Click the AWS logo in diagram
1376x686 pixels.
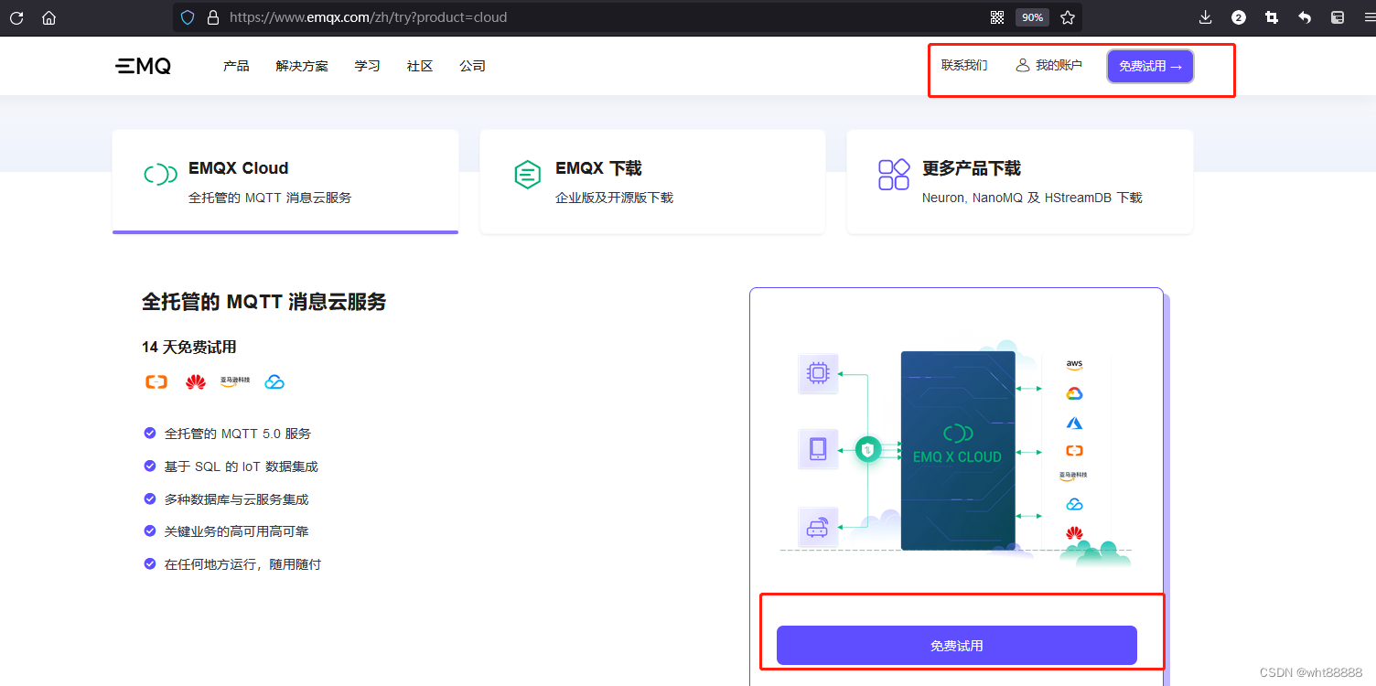coord(1074,364)
